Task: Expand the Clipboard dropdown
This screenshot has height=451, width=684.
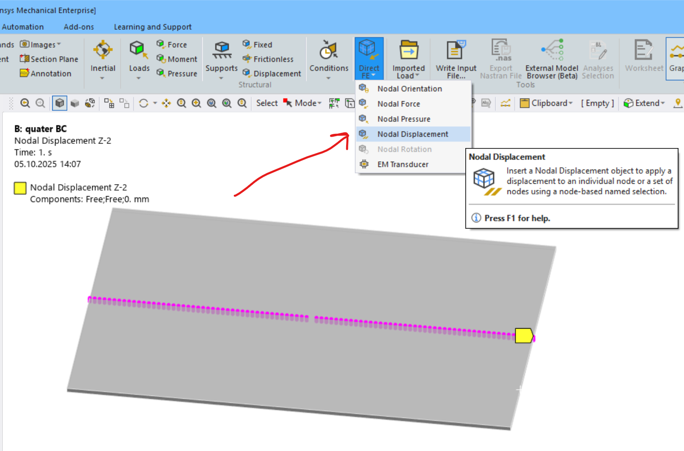Action: (x=546, y=103)
